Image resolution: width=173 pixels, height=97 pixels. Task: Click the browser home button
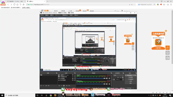[x=17, y=5]
